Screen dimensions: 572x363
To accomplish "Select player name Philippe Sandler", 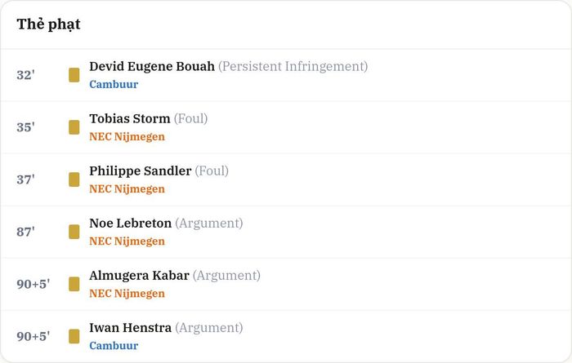I will (141, 171).
